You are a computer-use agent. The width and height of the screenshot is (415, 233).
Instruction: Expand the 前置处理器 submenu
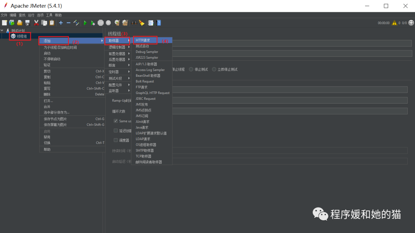point(118,54)
